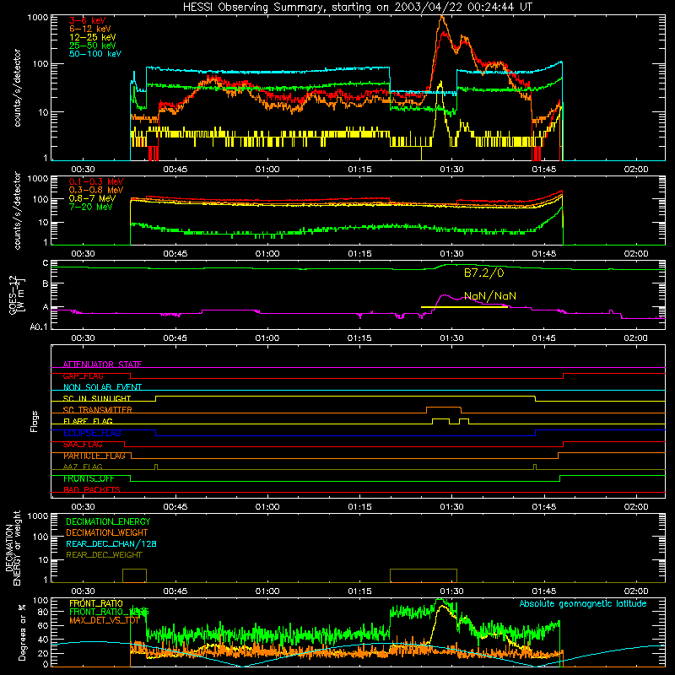
Task: Click the B7.2/0 flare class annotation
Action: pyautogui.click(x=483, y=273)
